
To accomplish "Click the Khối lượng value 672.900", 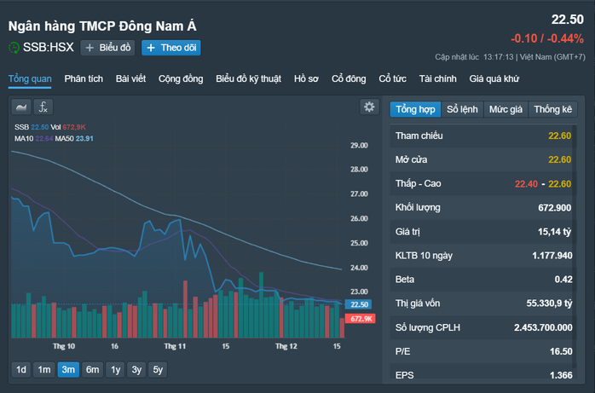I will point(554,208).
